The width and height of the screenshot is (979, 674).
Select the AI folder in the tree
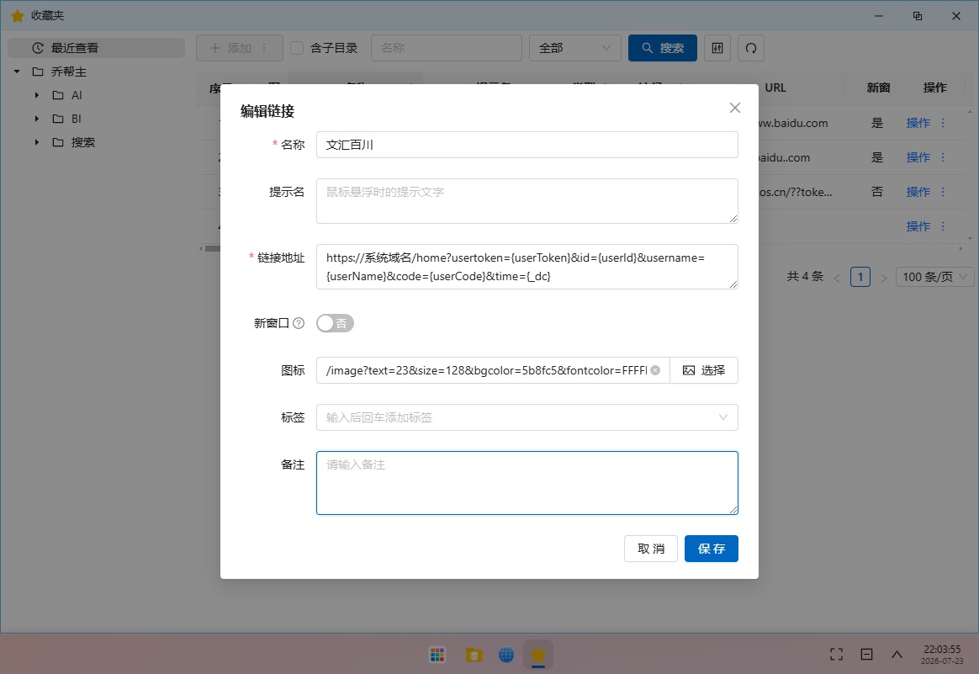pos(77,96)
